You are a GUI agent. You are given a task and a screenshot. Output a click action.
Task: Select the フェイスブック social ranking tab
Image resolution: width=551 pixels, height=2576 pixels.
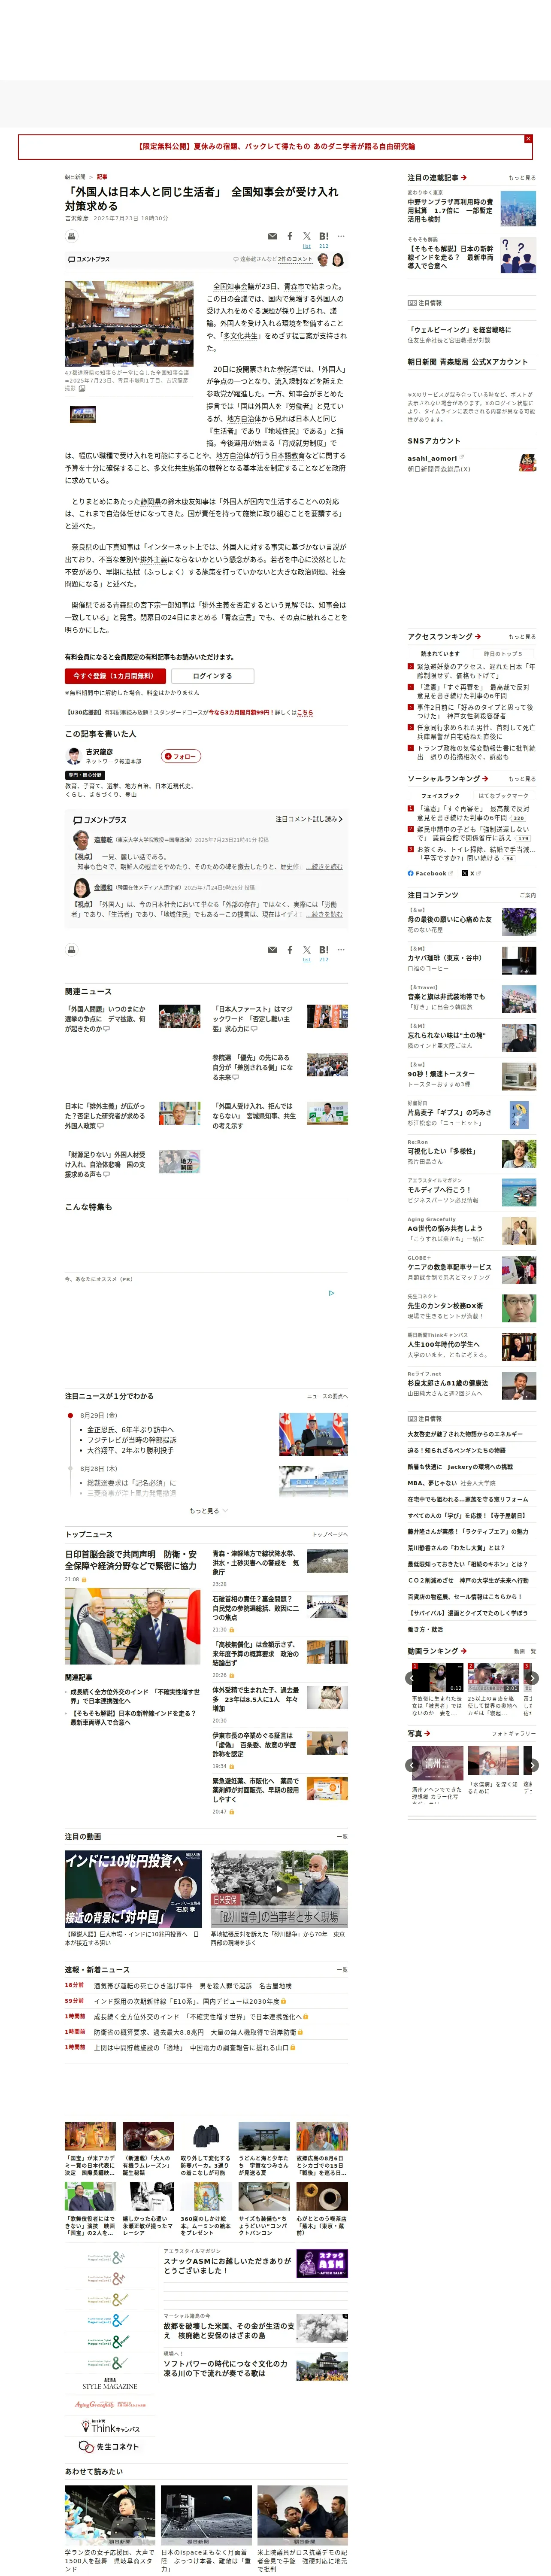440,796
